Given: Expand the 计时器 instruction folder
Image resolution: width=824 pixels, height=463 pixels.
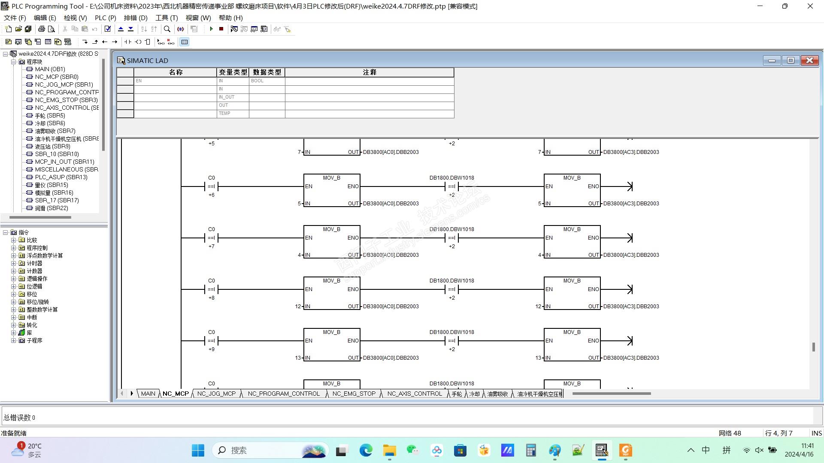Looking at the screenshot, I should pyautogui.click(x=13, y=263).
